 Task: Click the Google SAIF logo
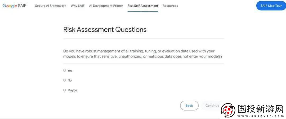14,6
